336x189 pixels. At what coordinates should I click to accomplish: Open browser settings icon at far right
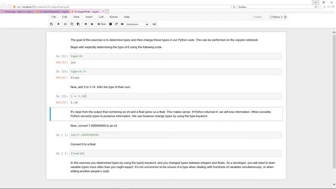[333, 7]
